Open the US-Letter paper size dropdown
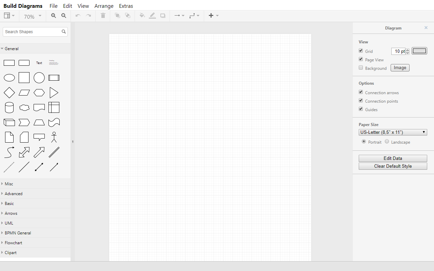 point(393,132)
